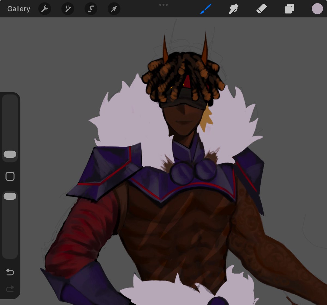Image resolution: width=327 pixels, height=305 pixels.
Task: Open the color picker circle
Action: [317, 8]
